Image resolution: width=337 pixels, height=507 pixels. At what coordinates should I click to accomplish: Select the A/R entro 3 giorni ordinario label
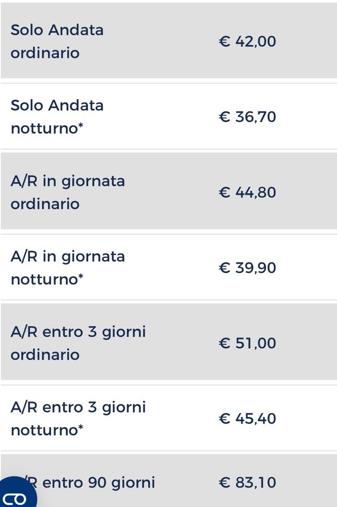(78, 343)
